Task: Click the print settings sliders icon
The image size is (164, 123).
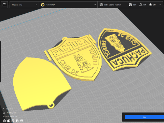Action: tap(101, 5)
